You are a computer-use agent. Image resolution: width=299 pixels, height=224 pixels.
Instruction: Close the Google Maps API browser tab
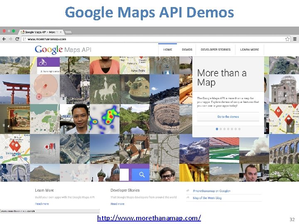click(x=61, y=32)
